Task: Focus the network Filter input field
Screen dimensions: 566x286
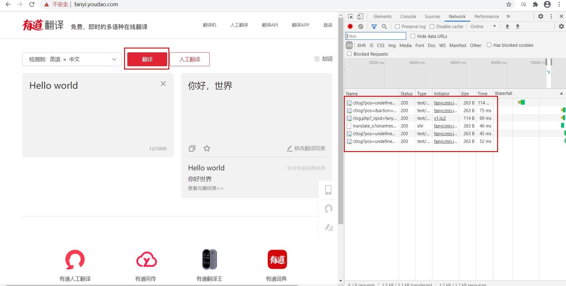Action: [x=376, y=36]
